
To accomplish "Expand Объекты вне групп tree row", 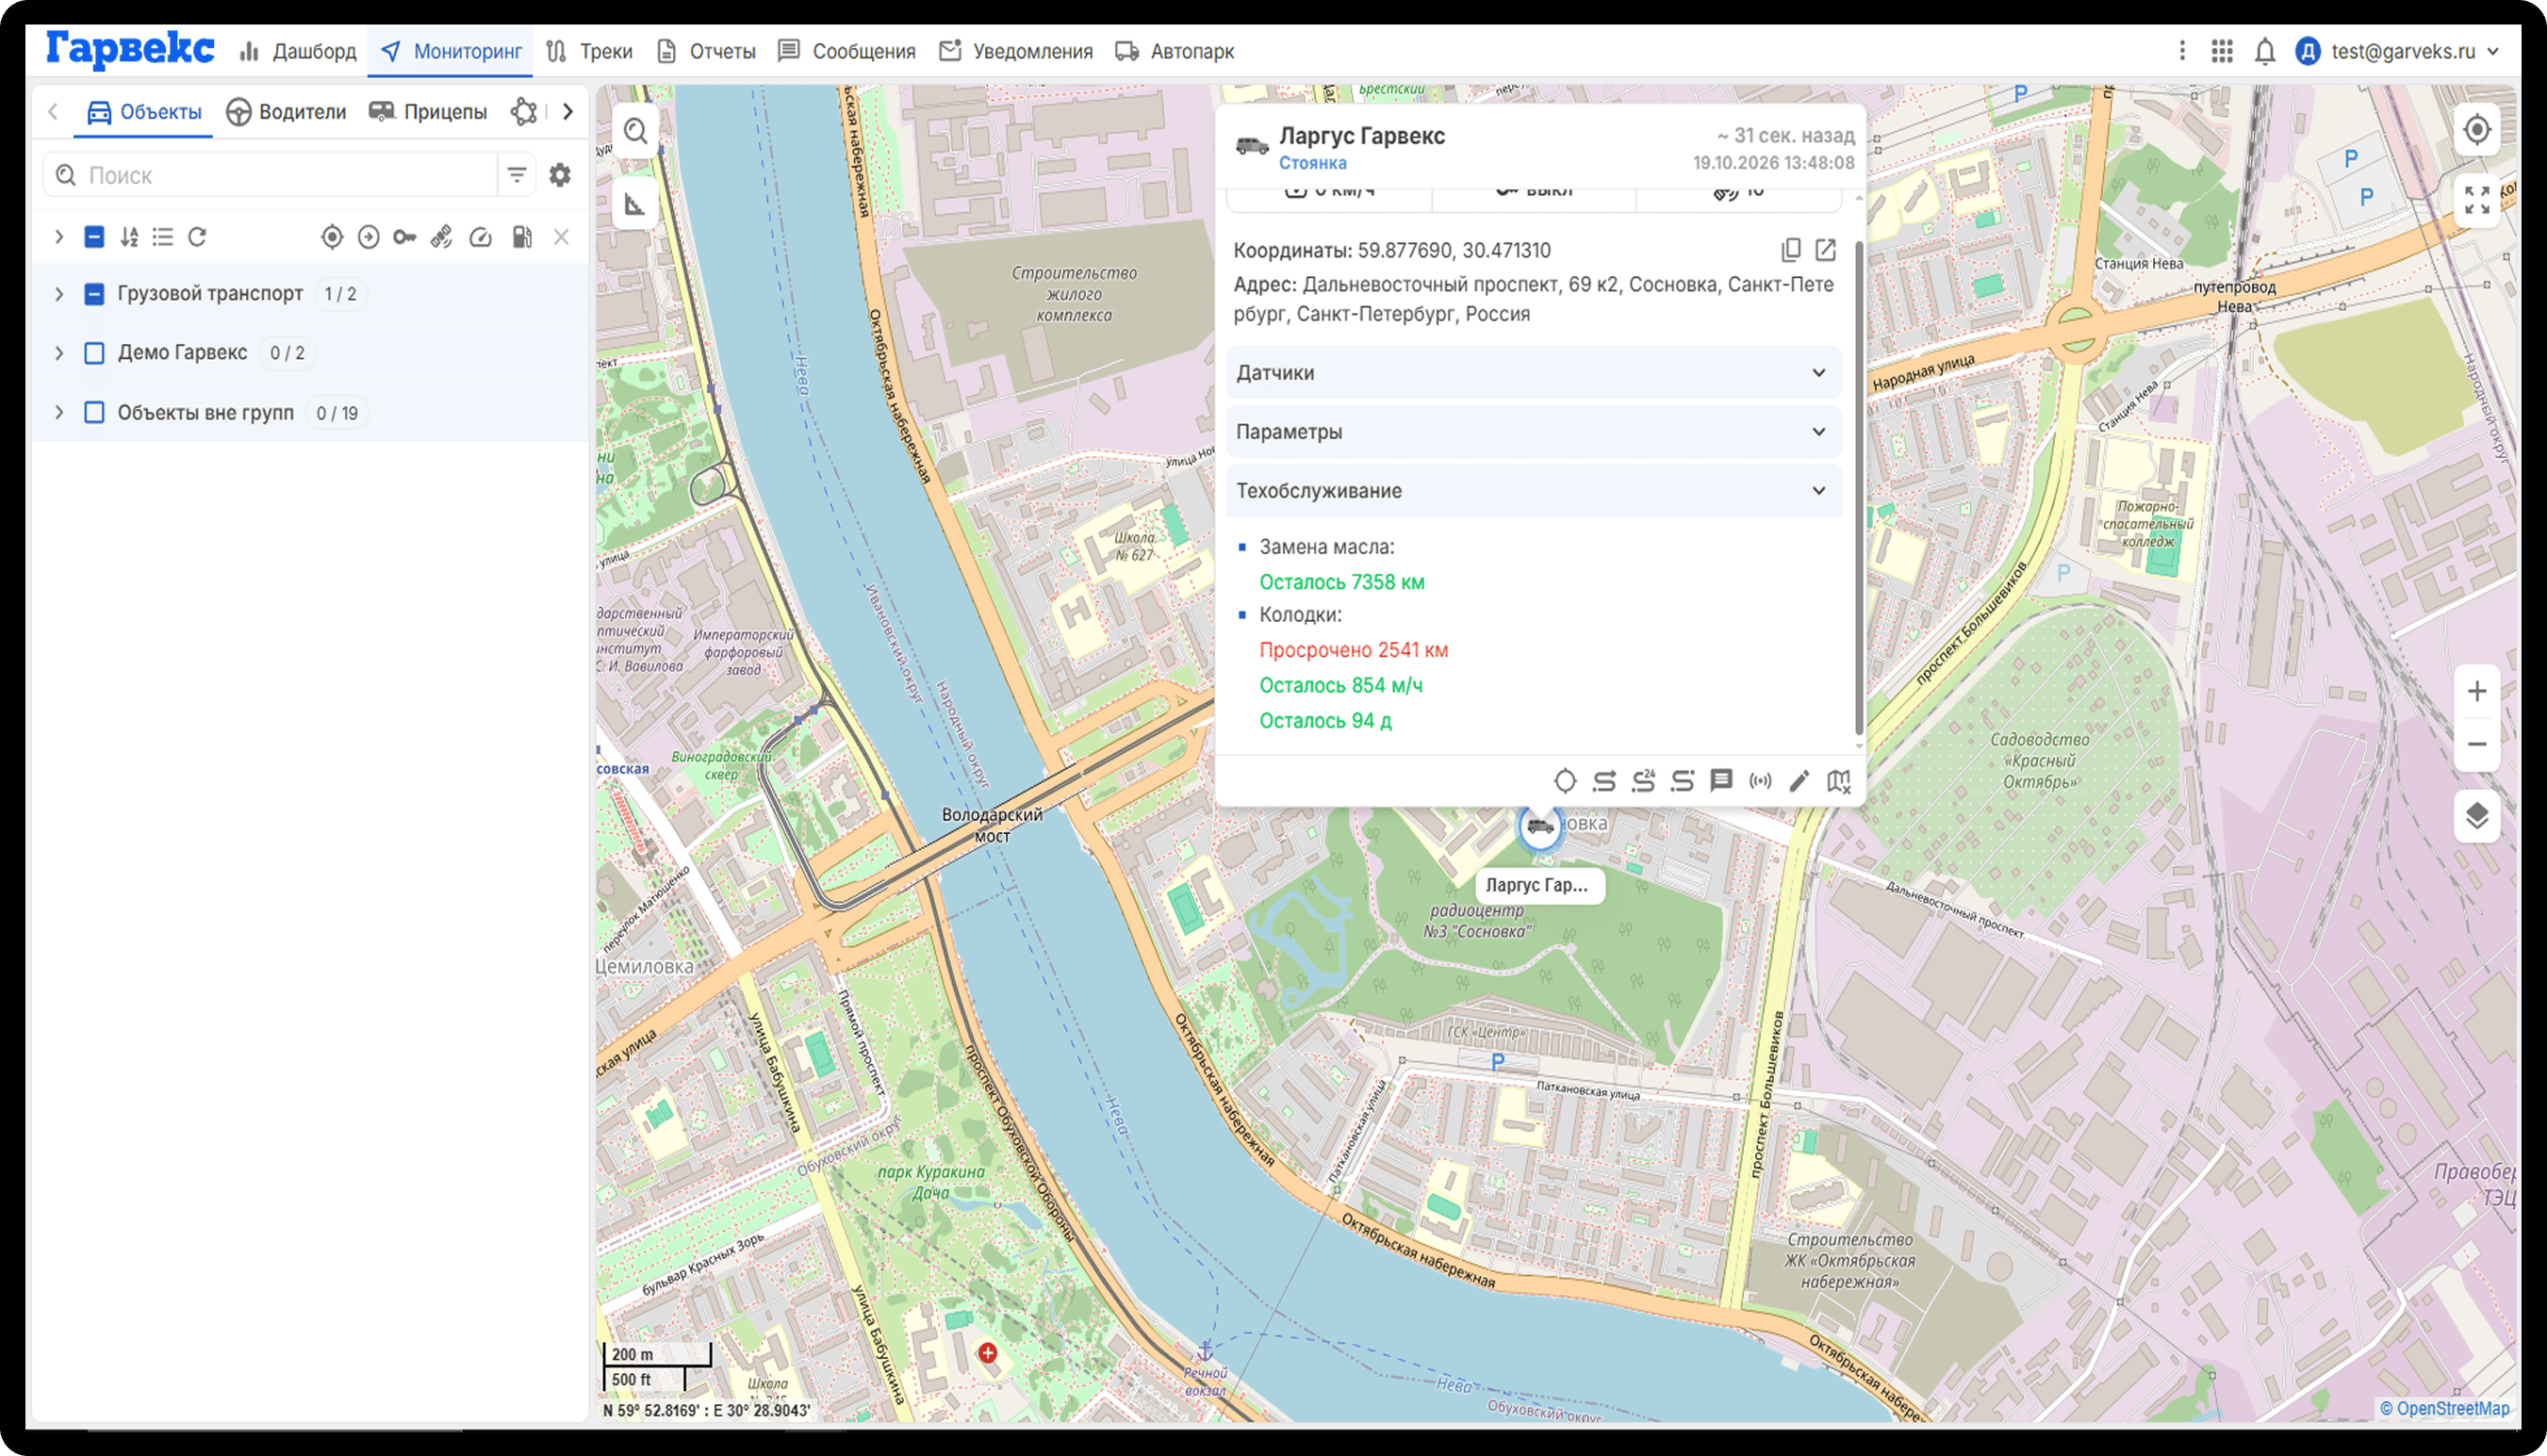I will (59, 413).
